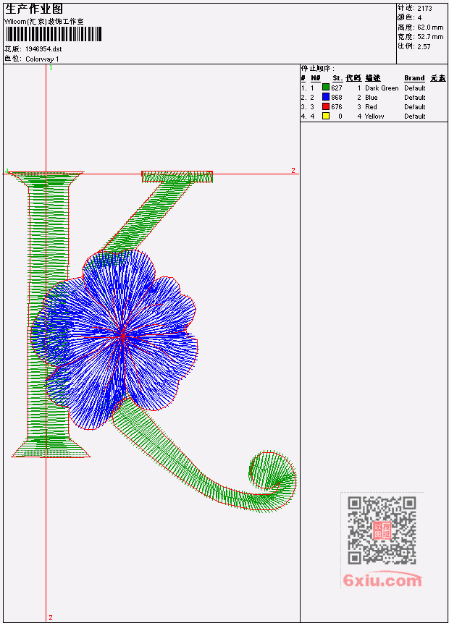Click the 'Brand' column header
Screen dimensions: 449x623
414,78
